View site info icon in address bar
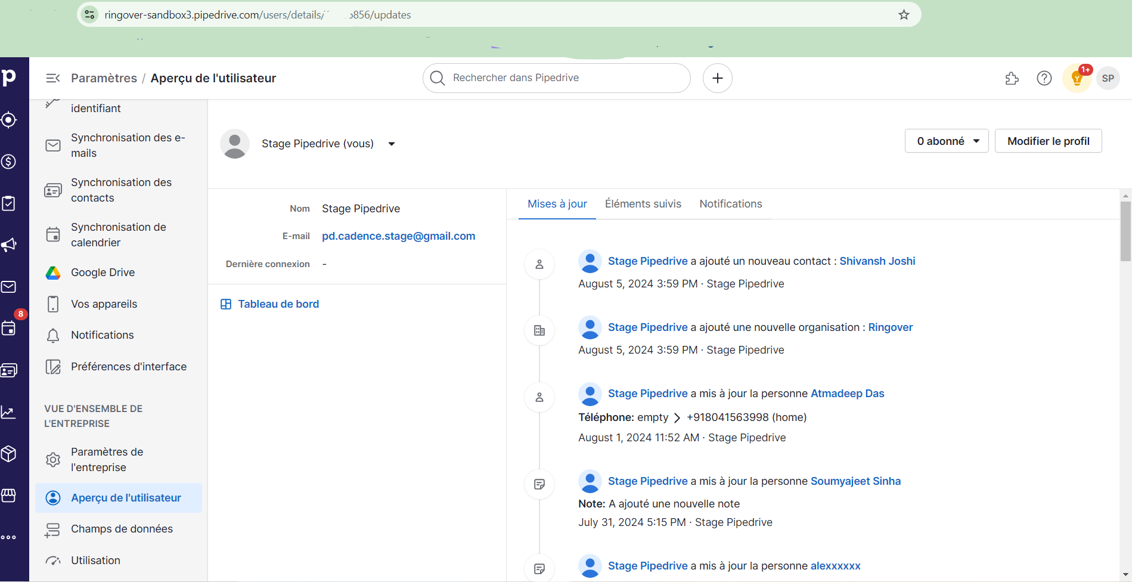 click(x=90, y=15)
